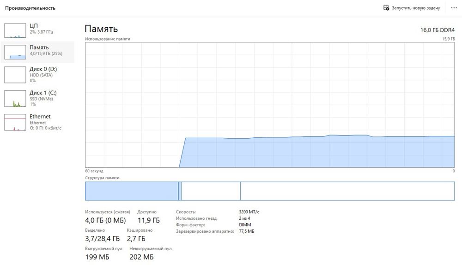Click the large Память heading

click(x=101, y=29)
